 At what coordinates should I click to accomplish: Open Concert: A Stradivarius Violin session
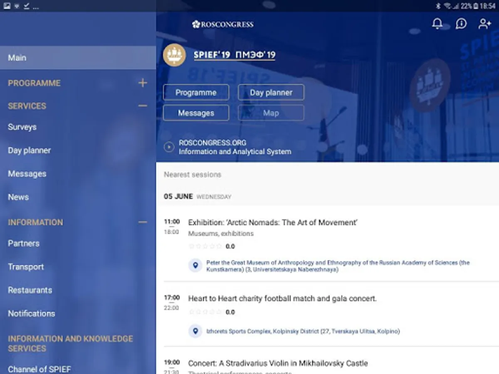278,363
